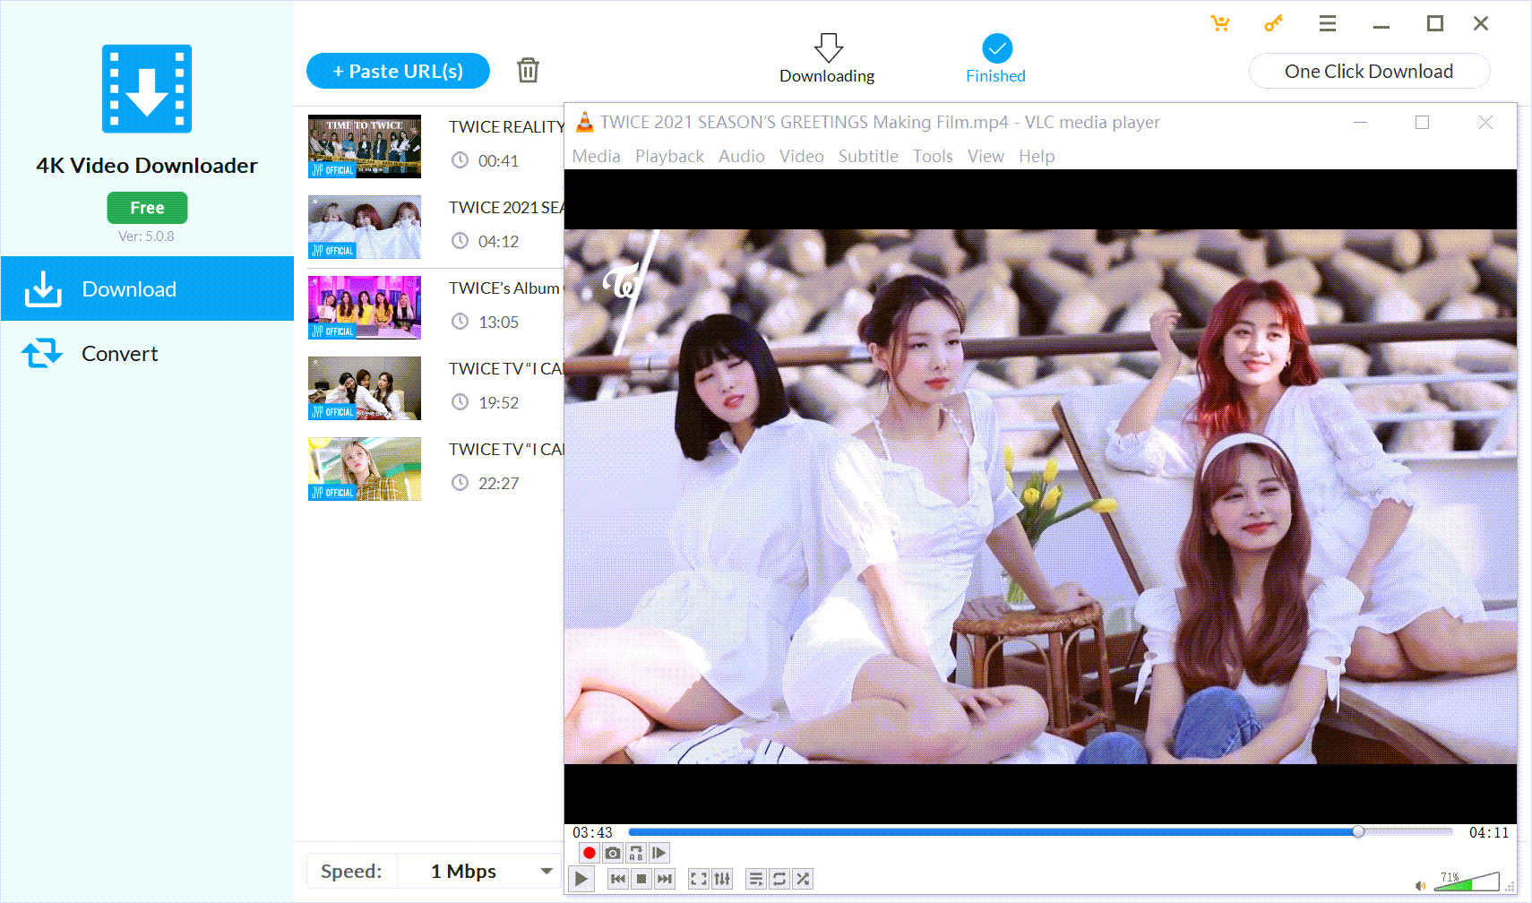Open the Media menu in VLC
The width and height of the screenshot is (1532, 903).
(x=596, y=156)
